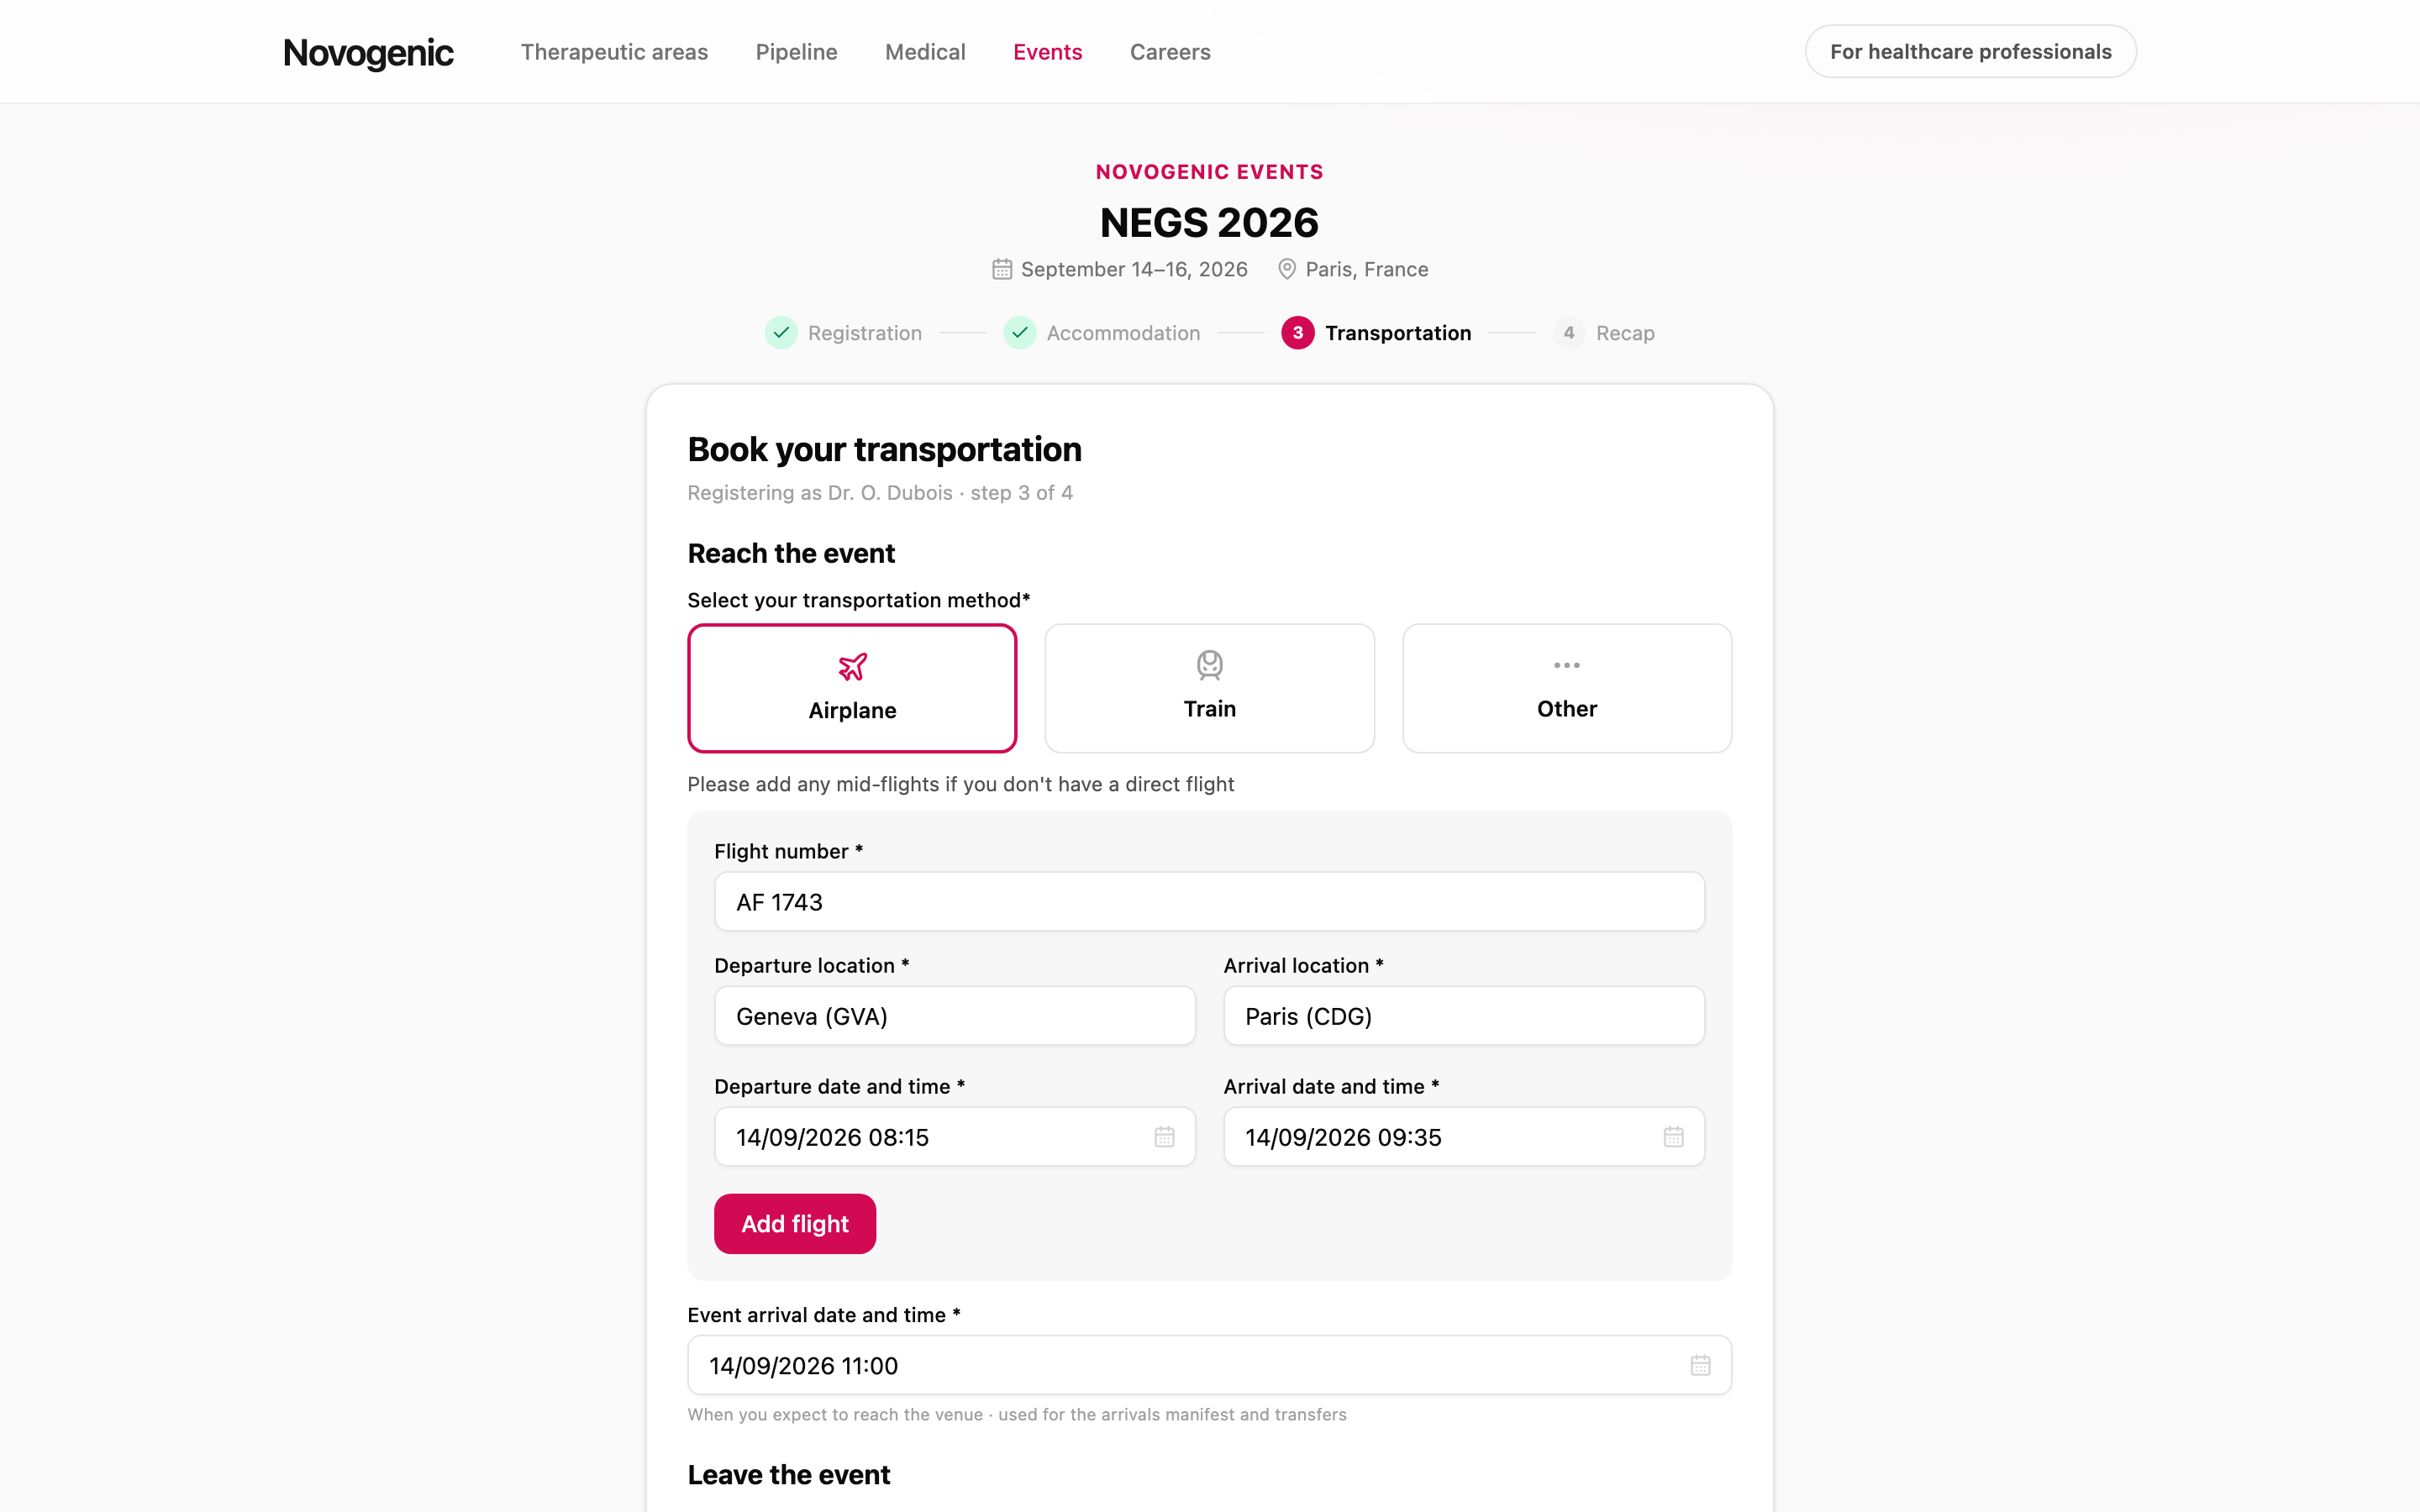Click the Accommodation step green checkmark
The width and height of the screenshot is (2420, 1512).
pos(1019,333)
